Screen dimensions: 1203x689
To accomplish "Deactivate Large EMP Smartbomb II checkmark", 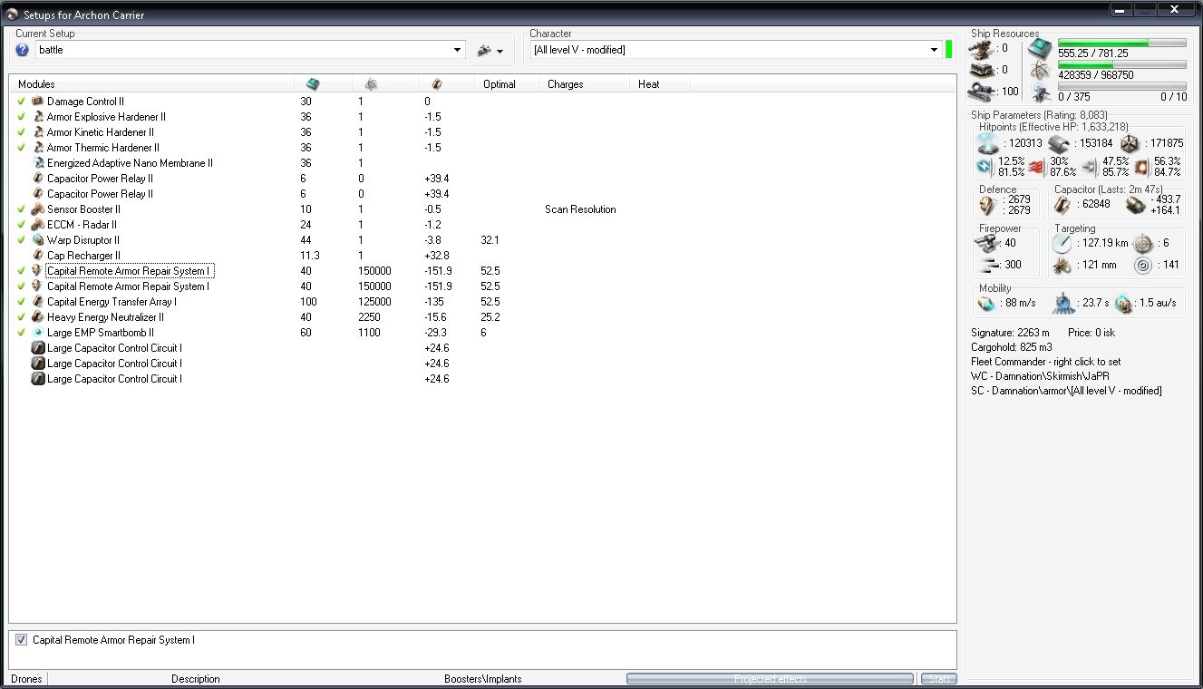I will [21, 333].
